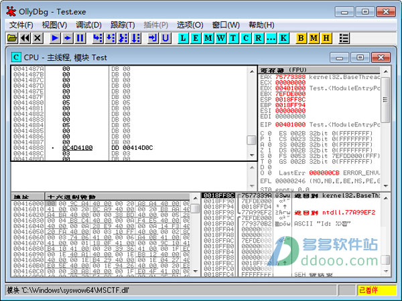The image size is (402, 301).
Task: Click the registers pane scroll up arrow
Action: coord(386,72)
